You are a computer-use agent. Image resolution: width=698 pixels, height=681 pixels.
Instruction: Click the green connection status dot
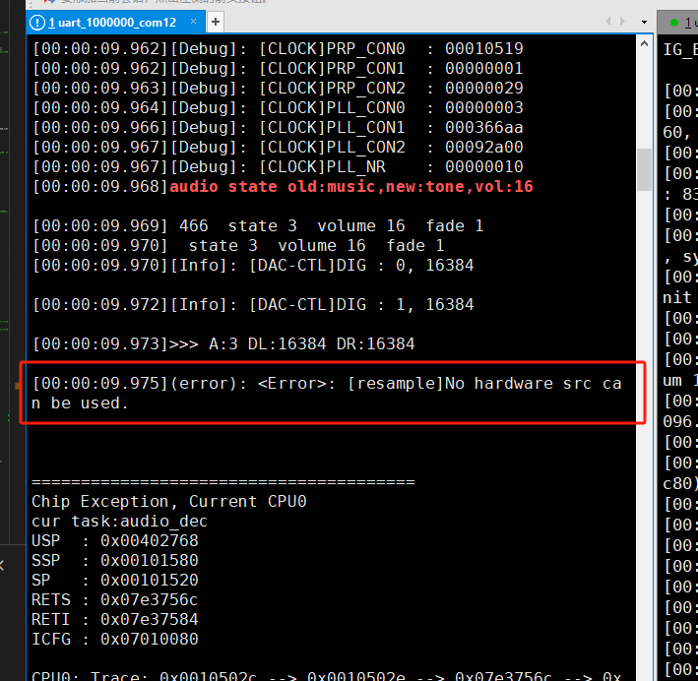tap(673, 23)
